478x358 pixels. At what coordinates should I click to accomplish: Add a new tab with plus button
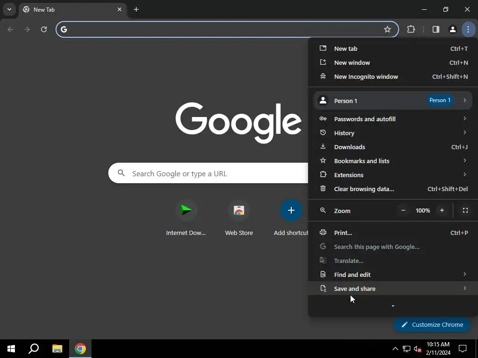136,9
